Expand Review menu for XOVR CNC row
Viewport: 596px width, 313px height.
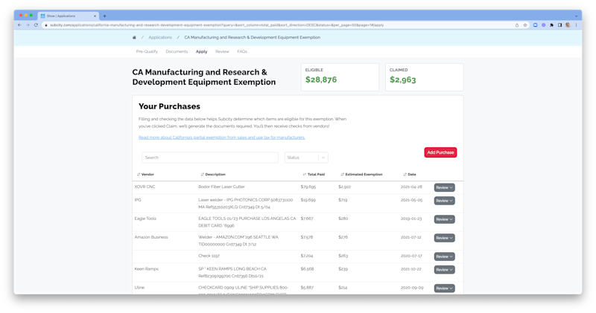coord(444,187)
